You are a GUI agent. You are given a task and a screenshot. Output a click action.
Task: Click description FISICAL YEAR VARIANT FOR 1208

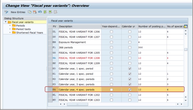(x=79, y=58)
